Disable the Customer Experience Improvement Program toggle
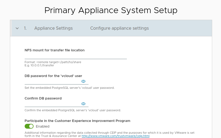Screen dimensions: 221x138 tap(29, 126)
